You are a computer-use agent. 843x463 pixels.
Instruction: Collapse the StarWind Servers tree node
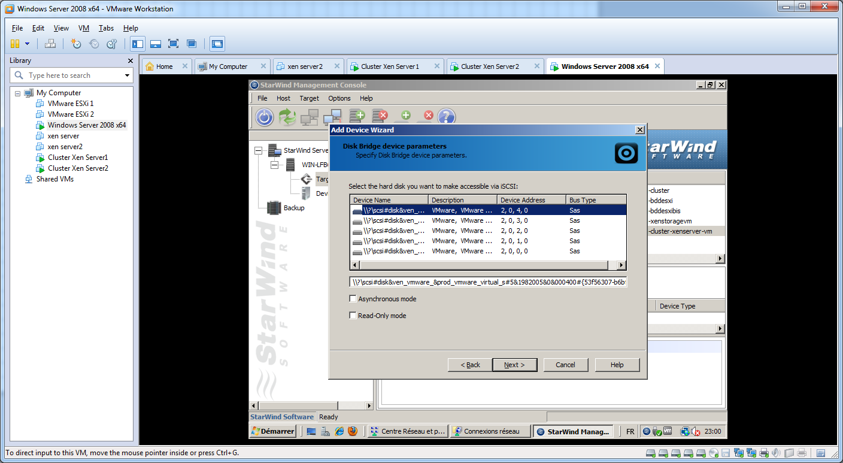258,150
